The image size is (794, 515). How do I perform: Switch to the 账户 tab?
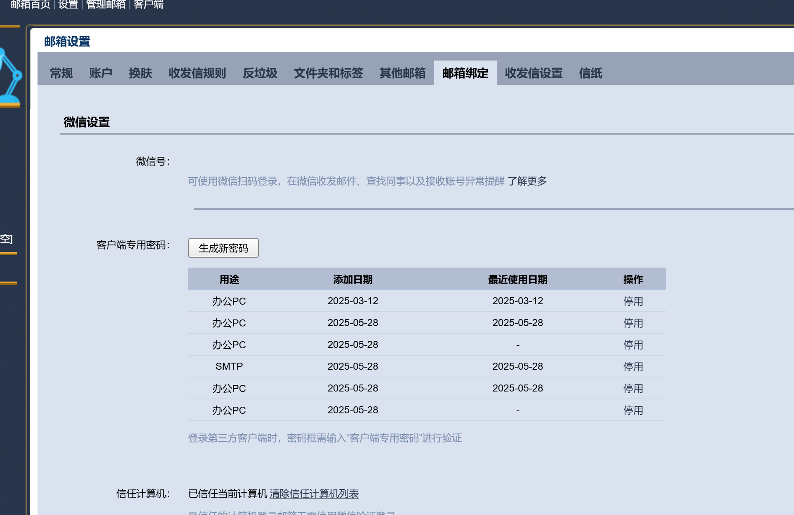101,73
